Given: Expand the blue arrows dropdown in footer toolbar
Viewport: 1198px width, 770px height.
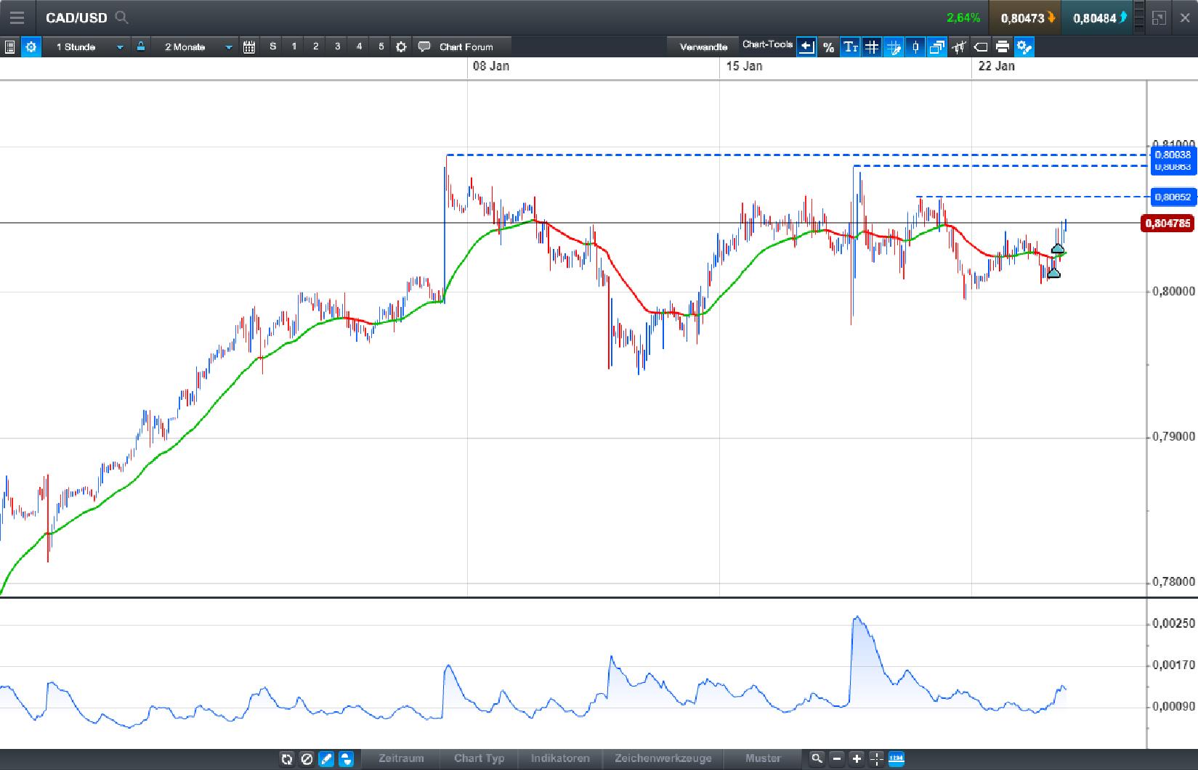Looking at the screenshot, I should click(347, 758).
